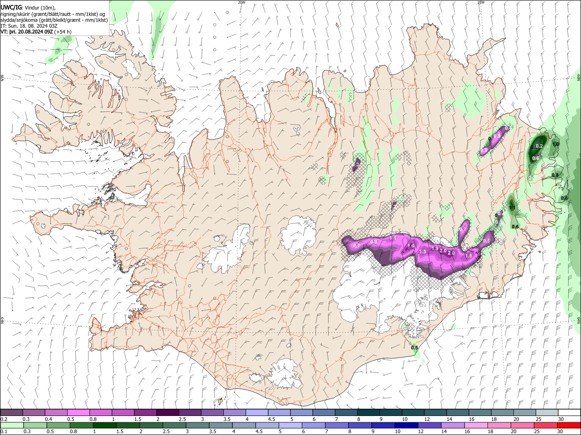The height and width of the screenshot is (435, 581).
Task: Select lower-row rain swatch starting at 8
Action: 360,425
